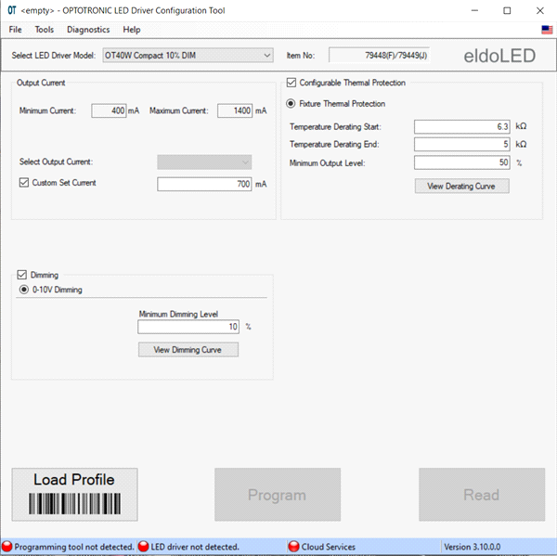Select the 0-10V Dimming radio button
The image size is (557, 556).
click(x=24, y=290)
